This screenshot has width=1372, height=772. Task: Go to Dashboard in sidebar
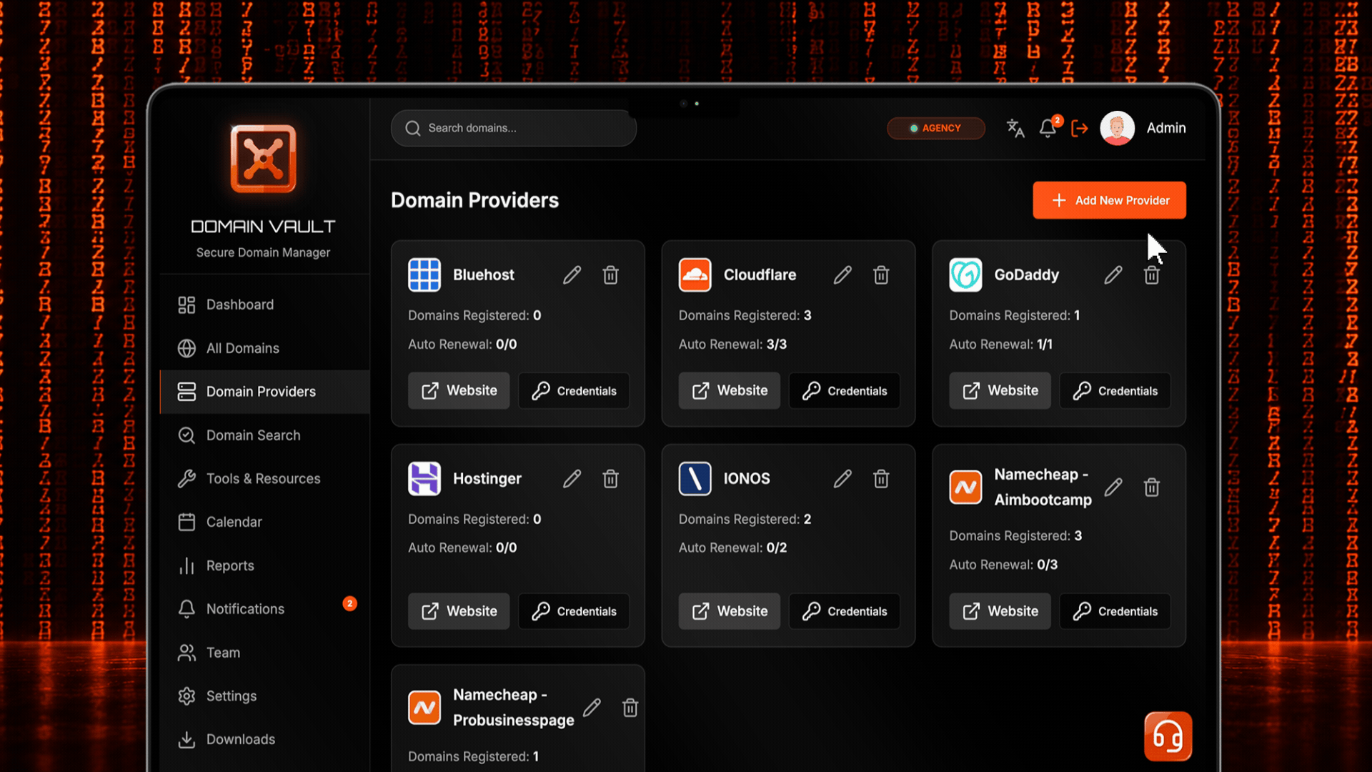[x=265, y=305]
